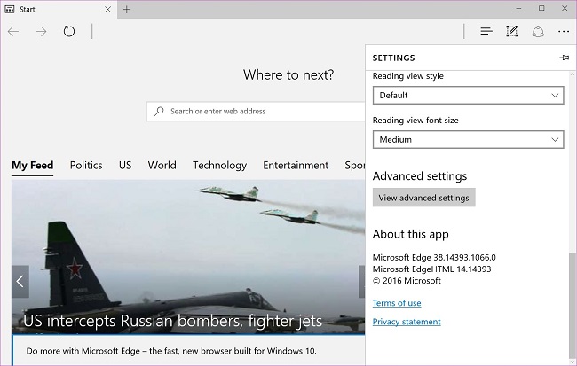Click the Forward navigation arrow
Screen dimensions: 577x366
tap(41, 31)
